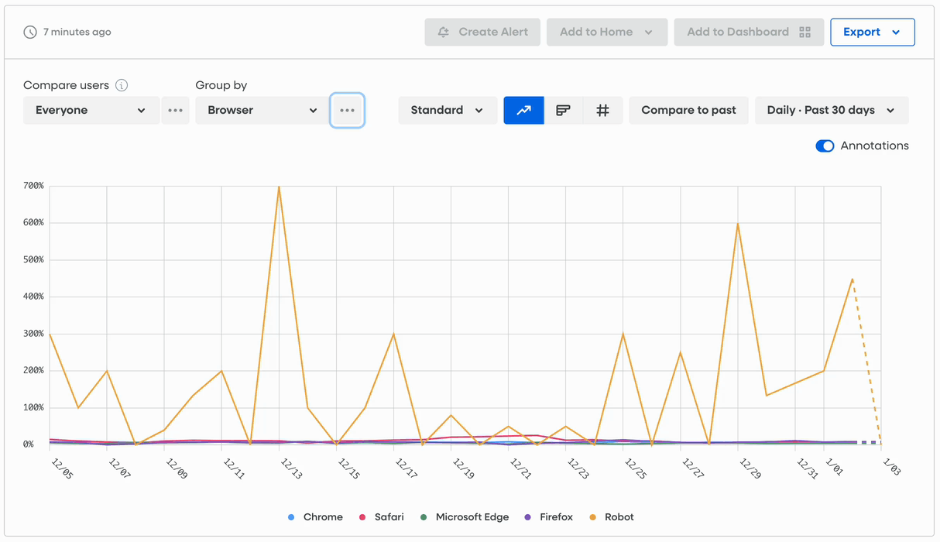Click the dashboard grid icon in Add to Dashboard

click(x=804, y=32)
